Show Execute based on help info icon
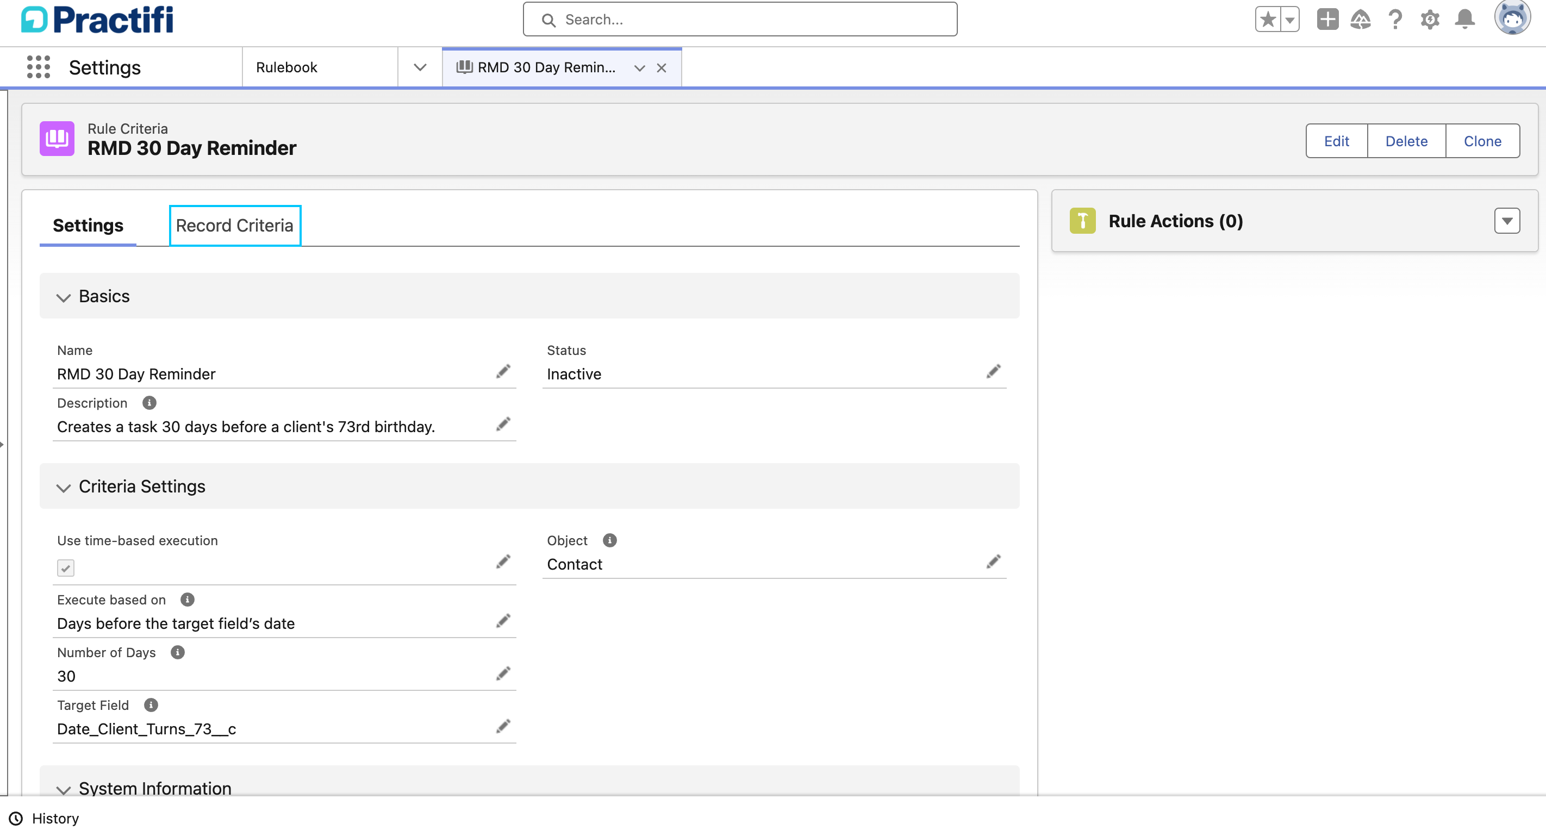This screenshot has width=1546, height=836. point(188,600)
